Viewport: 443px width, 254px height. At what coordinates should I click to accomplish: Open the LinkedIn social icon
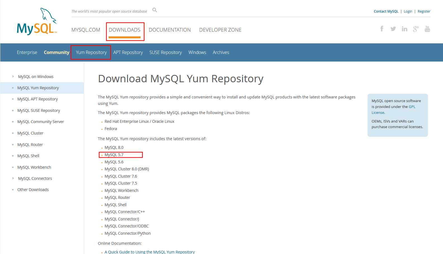[404, 29]
